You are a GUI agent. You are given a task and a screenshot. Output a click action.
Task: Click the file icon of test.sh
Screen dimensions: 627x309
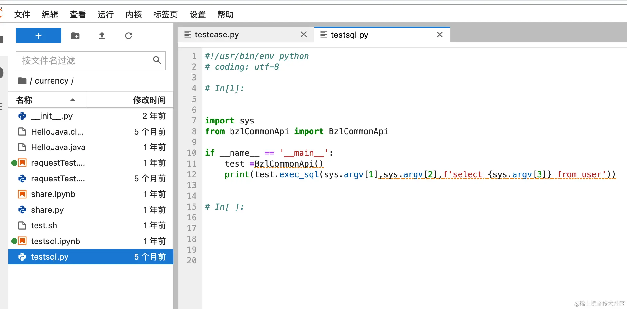pos(22,225)
